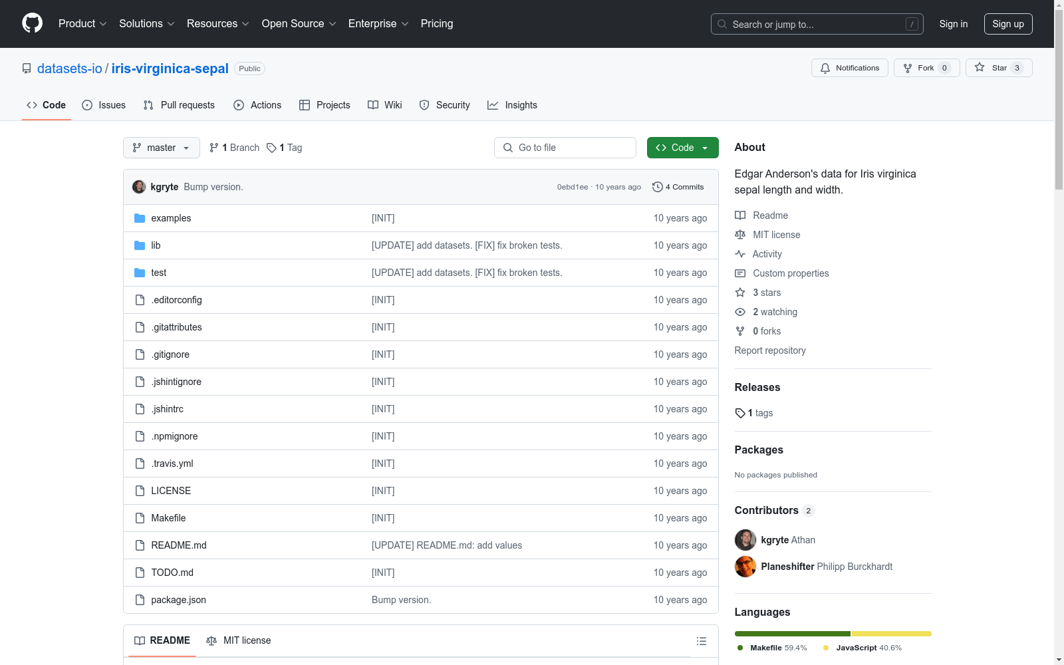Click the forks icon in About
Image resolution: width=1064 pixels, height=665 pixels.
(740, 331)
